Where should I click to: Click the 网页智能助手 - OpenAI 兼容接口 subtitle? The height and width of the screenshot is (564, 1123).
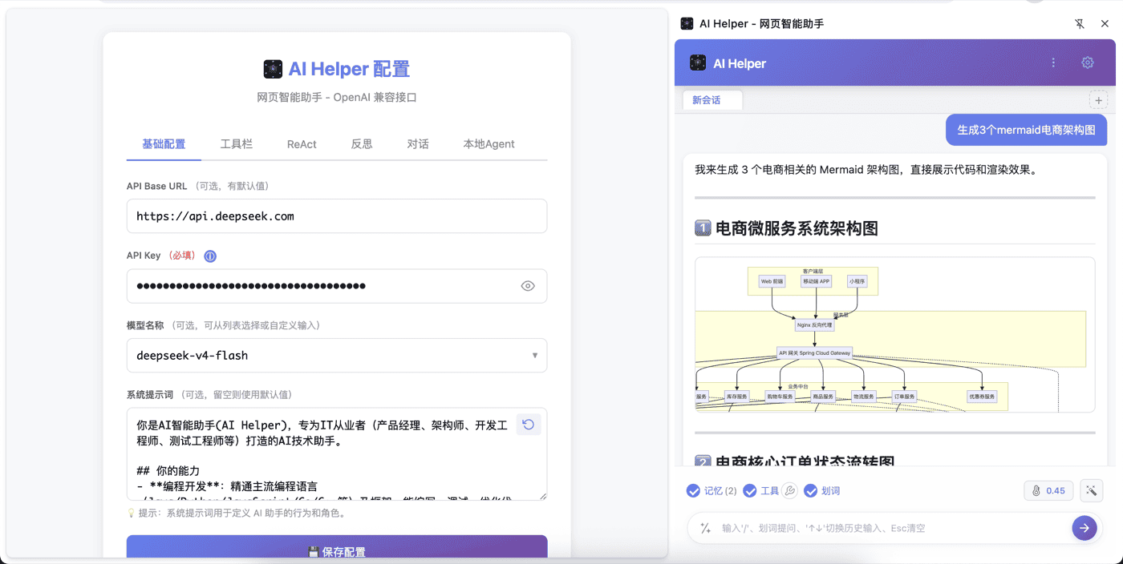point(337,98)
